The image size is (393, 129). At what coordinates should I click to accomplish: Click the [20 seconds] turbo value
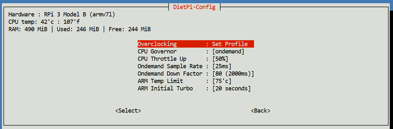point(231,88)
